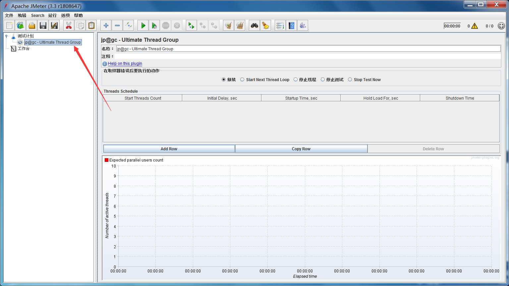The height and width of the screenshot is (286, 509).
Task: Open the Templates icon in toolbar
Action: pos(21,25)
